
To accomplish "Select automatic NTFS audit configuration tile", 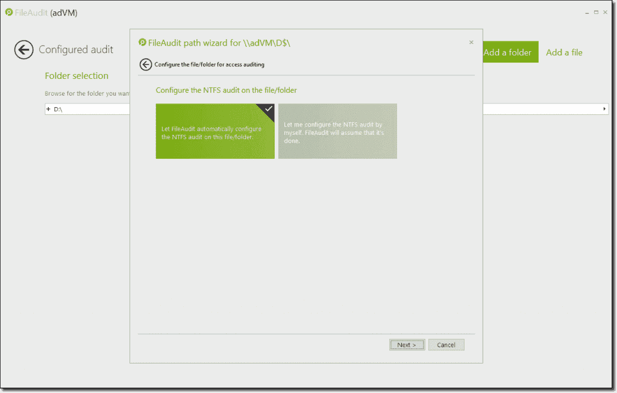I will [215, 131].
